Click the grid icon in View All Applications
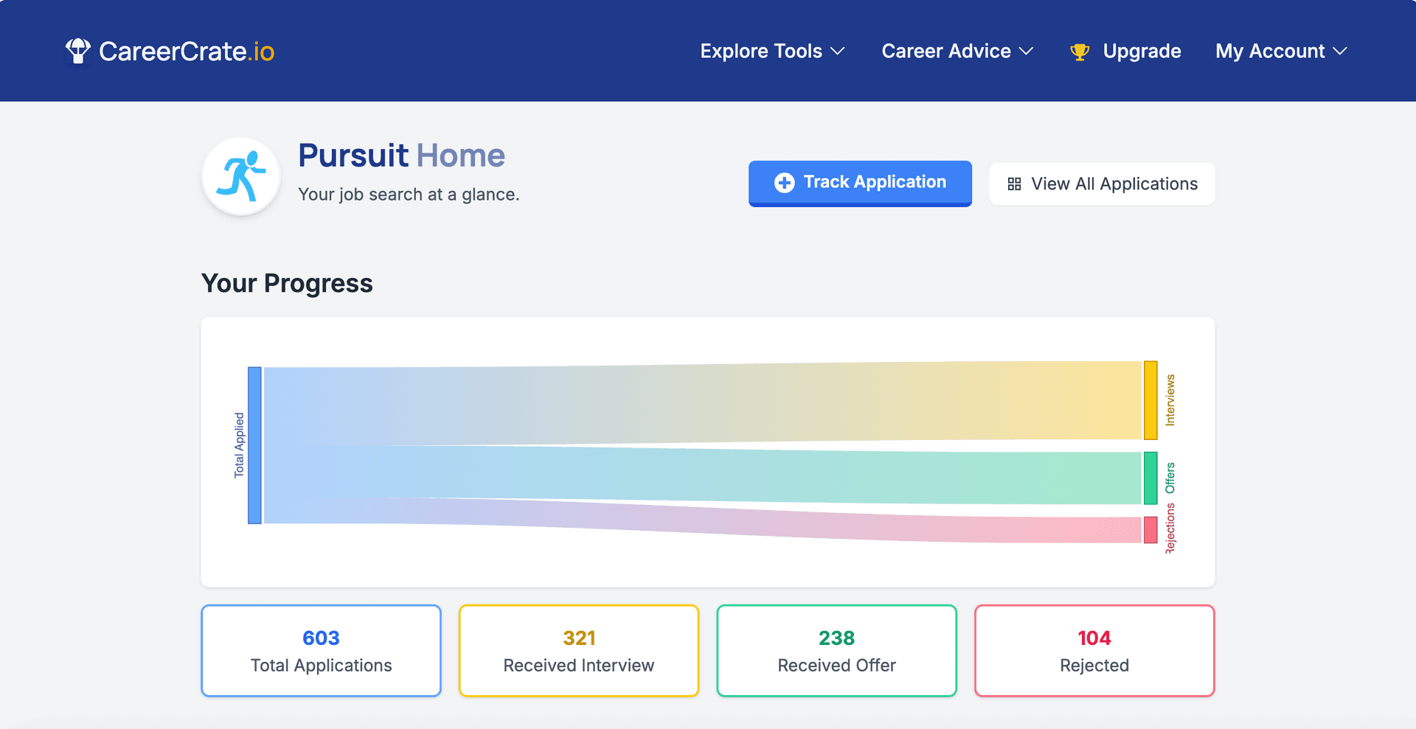Screen dimensions: 1416x729 click(x=1014, y=184)
